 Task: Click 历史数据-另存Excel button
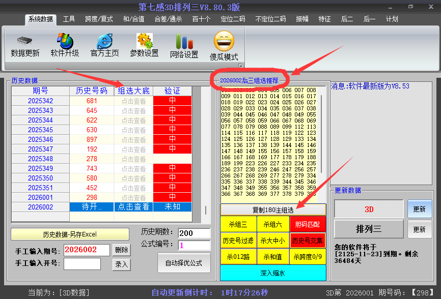coord(70,234)
